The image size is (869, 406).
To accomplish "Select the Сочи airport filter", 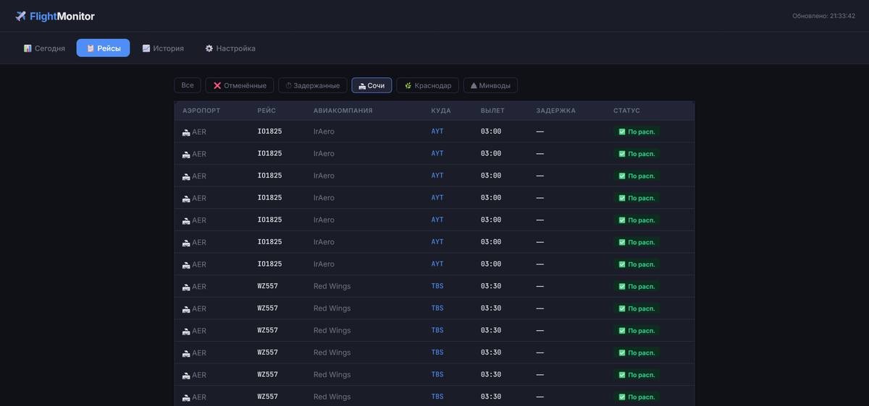I will coord(371,85).
